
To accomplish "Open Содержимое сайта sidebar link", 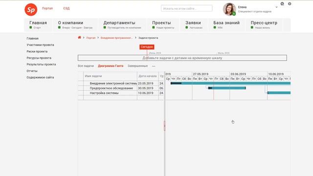I will (x=40, y=77).
